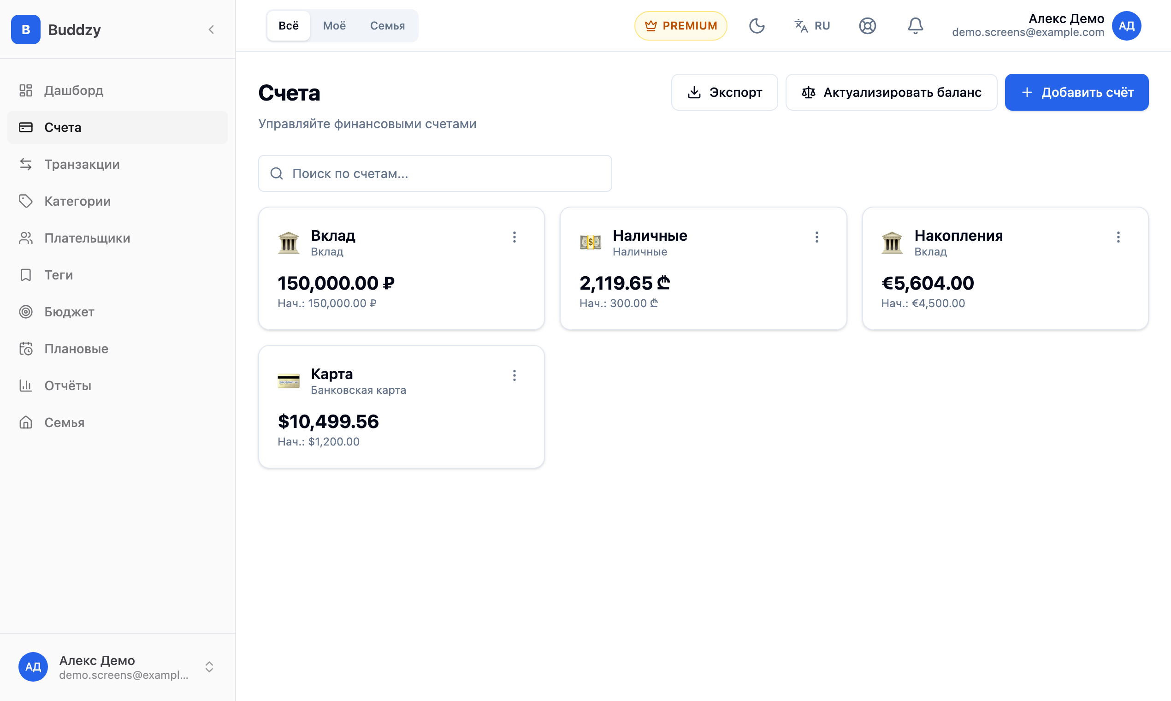Screen dimensions: 1171x701
Task: Open the Бюджет section
Action: coord(118,311)
